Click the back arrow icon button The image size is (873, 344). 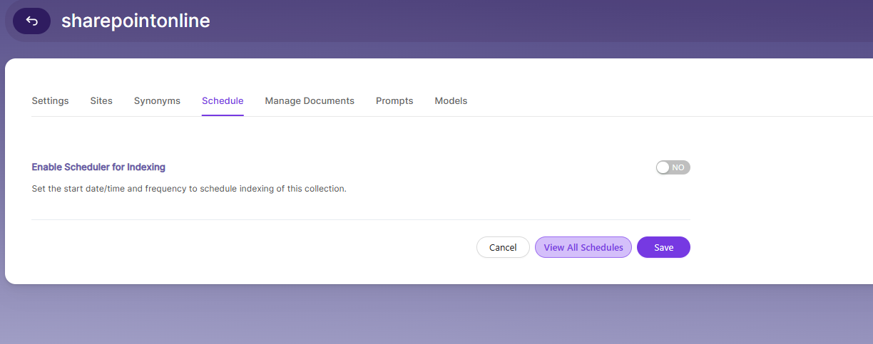(31, 21)
